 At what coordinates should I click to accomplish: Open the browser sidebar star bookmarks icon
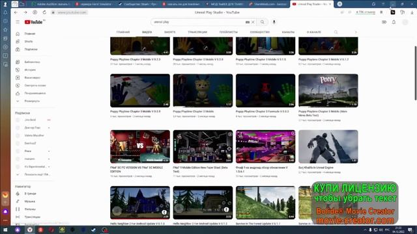5,30
